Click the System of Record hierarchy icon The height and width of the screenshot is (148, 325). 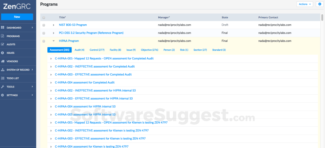(x=3, y=70)
